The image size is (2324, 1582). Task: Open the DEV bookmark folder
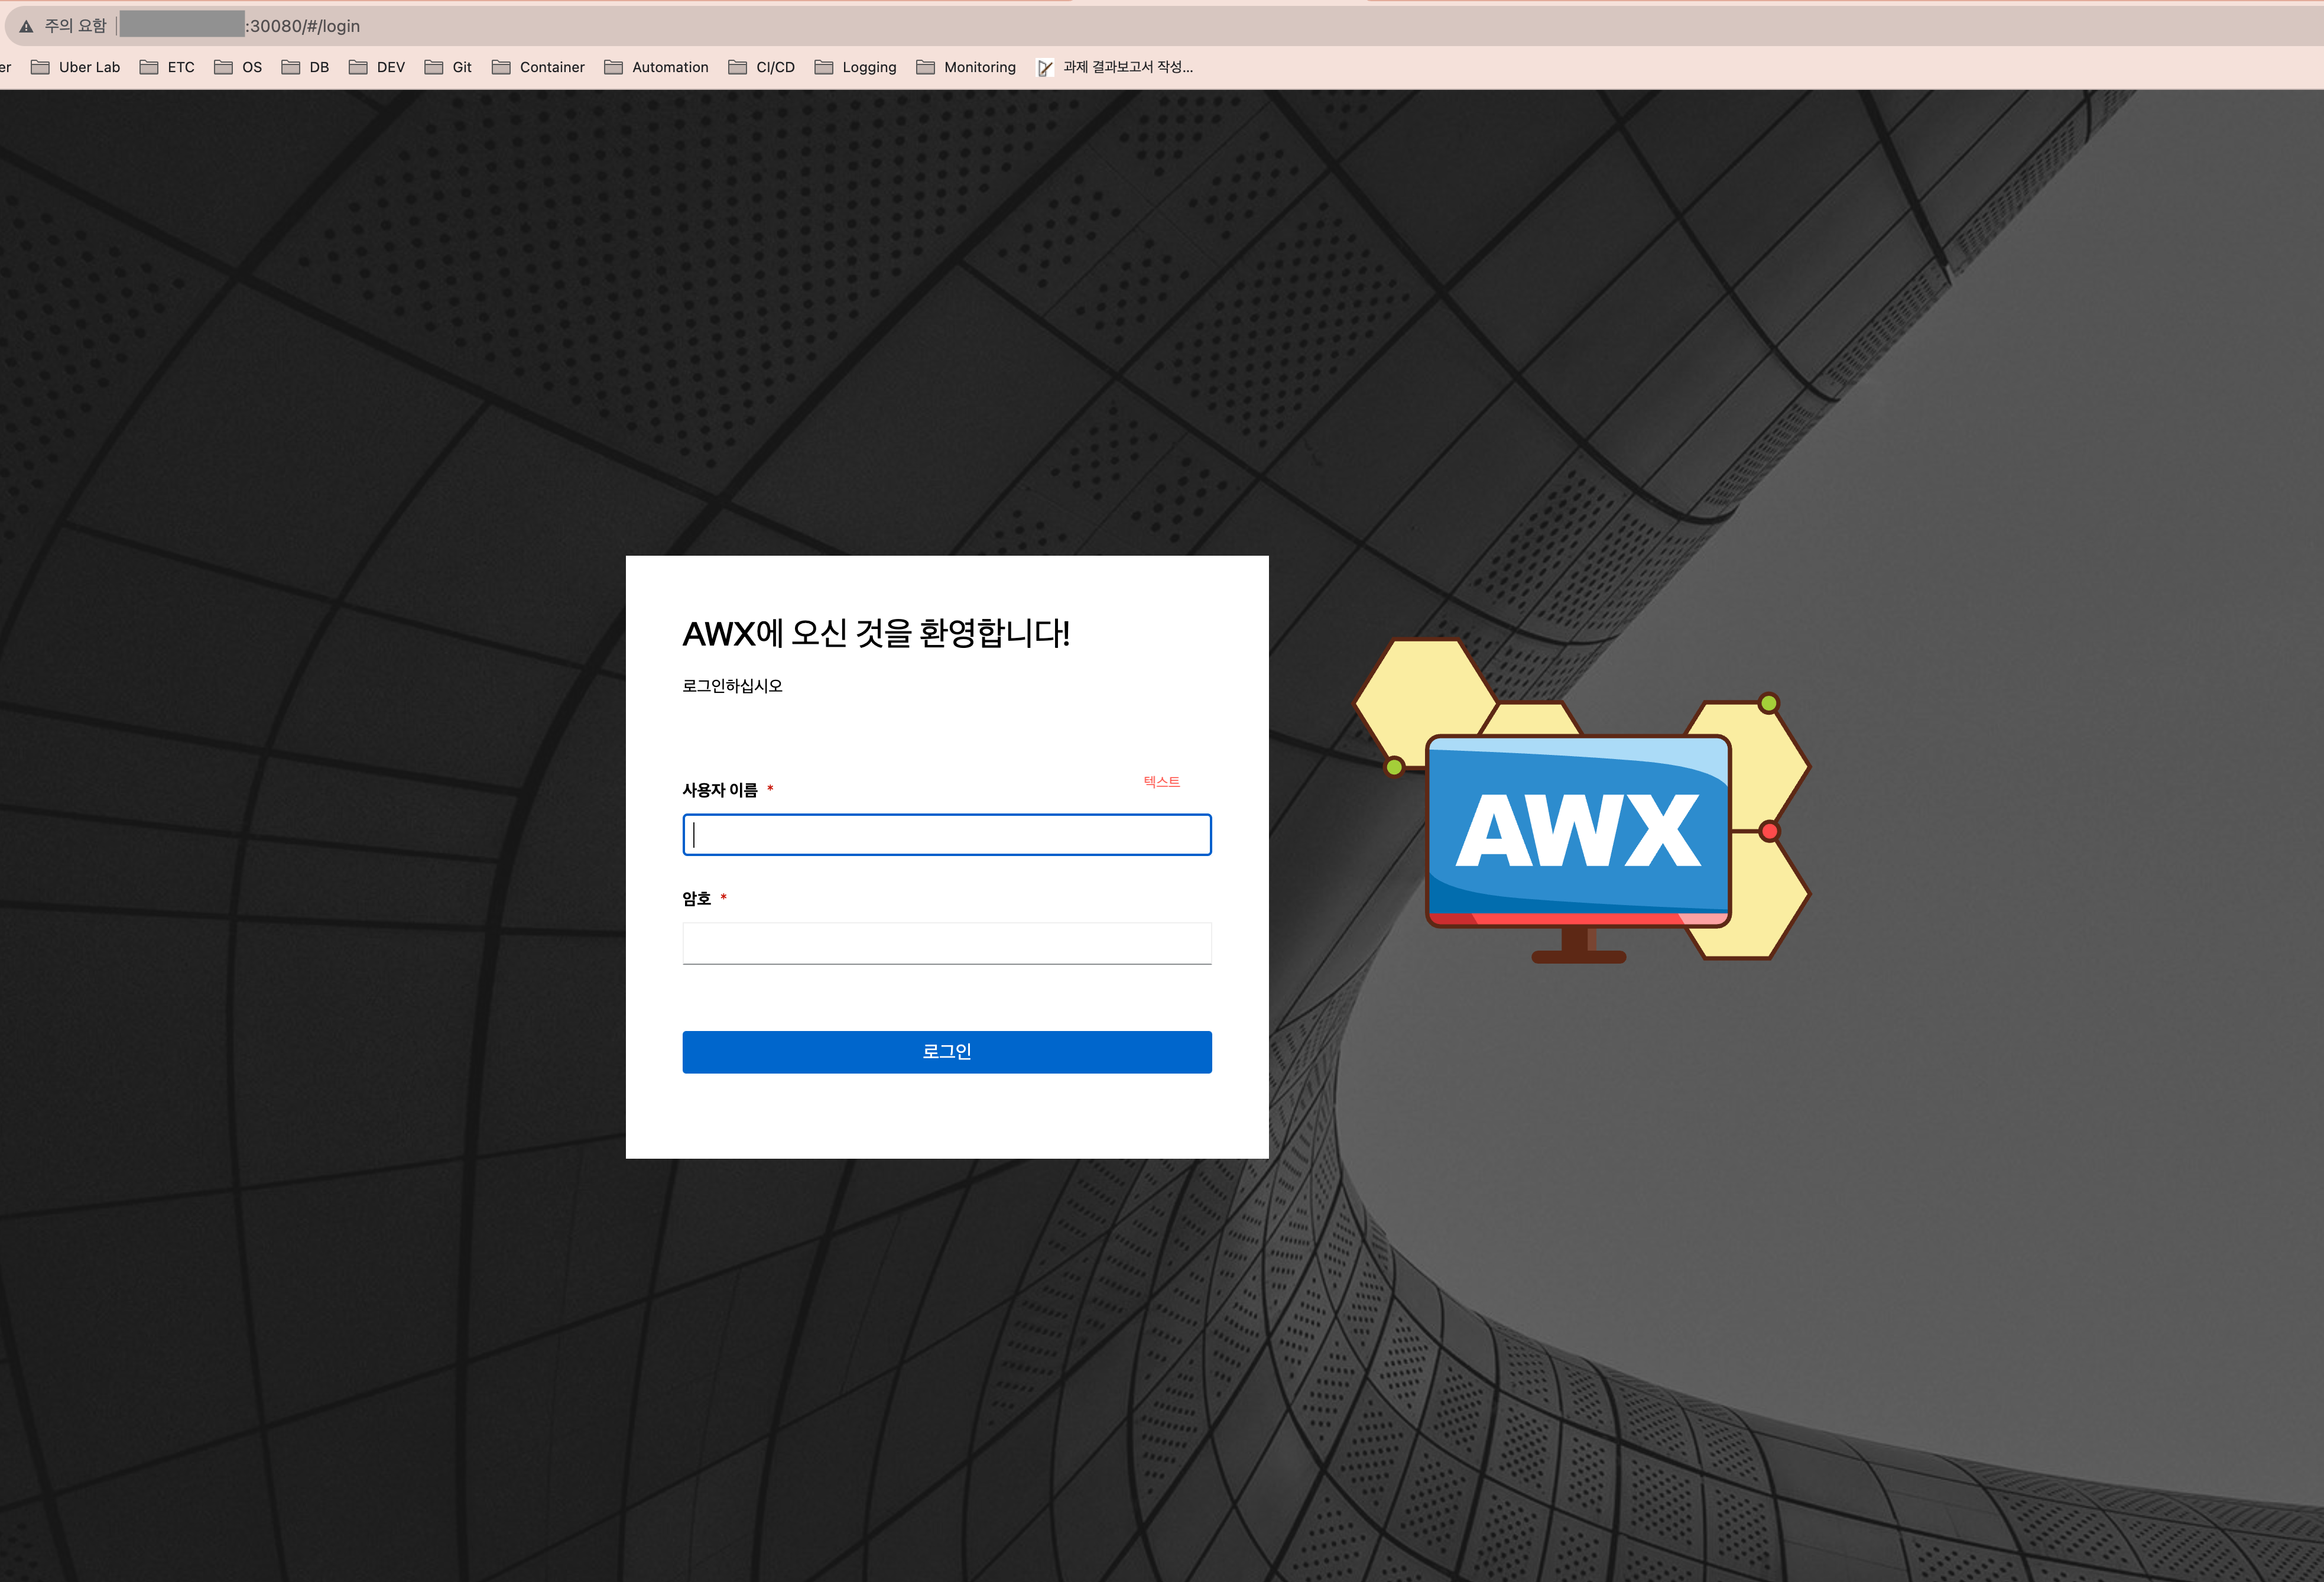coord(377,67)
